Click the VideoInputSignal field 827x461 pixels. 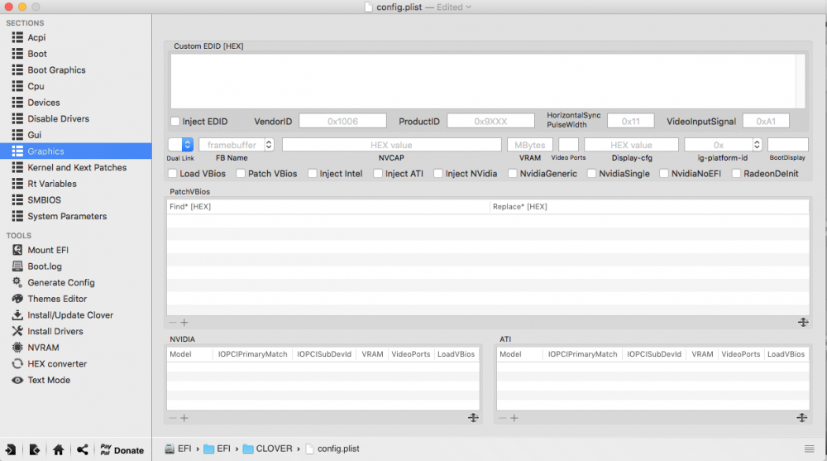(x=766, y=121)
